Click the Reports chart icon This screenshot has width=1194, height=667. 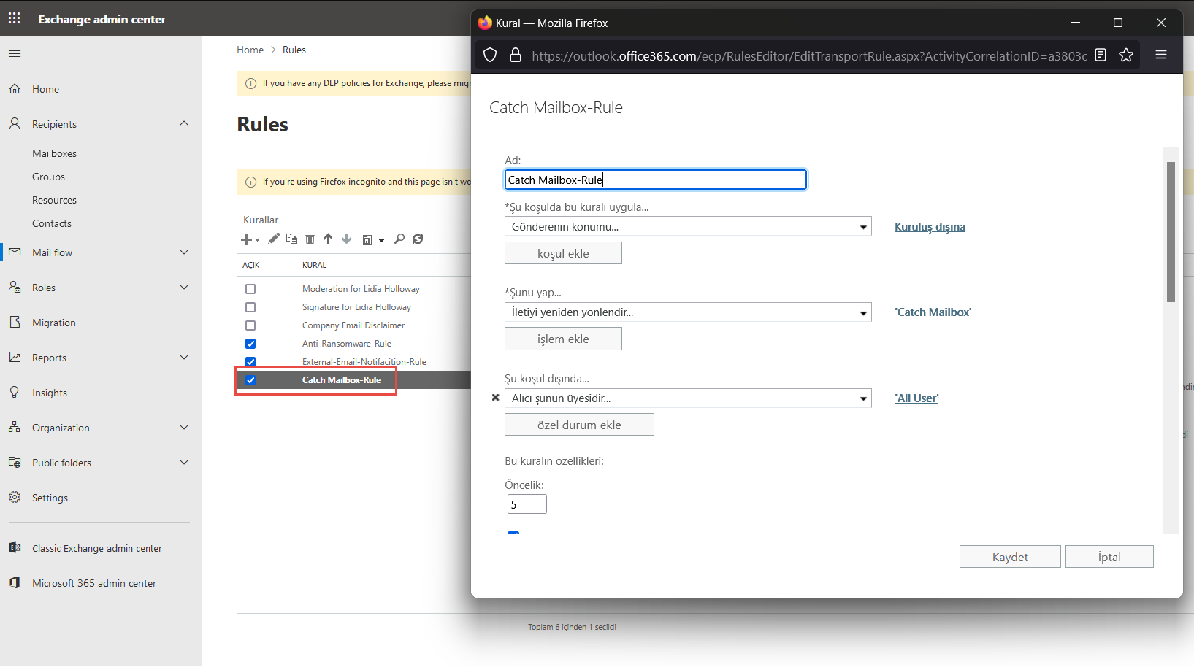(x=15, y=358)
